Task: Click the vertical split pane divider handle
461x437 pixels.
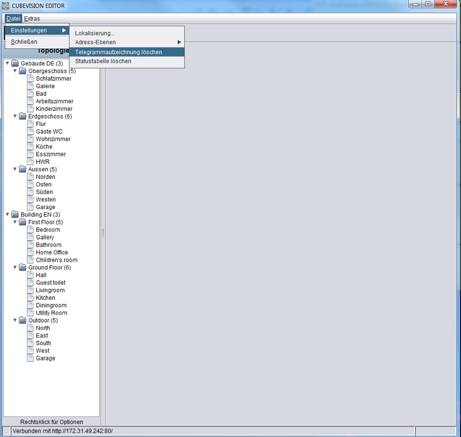Action: coord(103,233)
